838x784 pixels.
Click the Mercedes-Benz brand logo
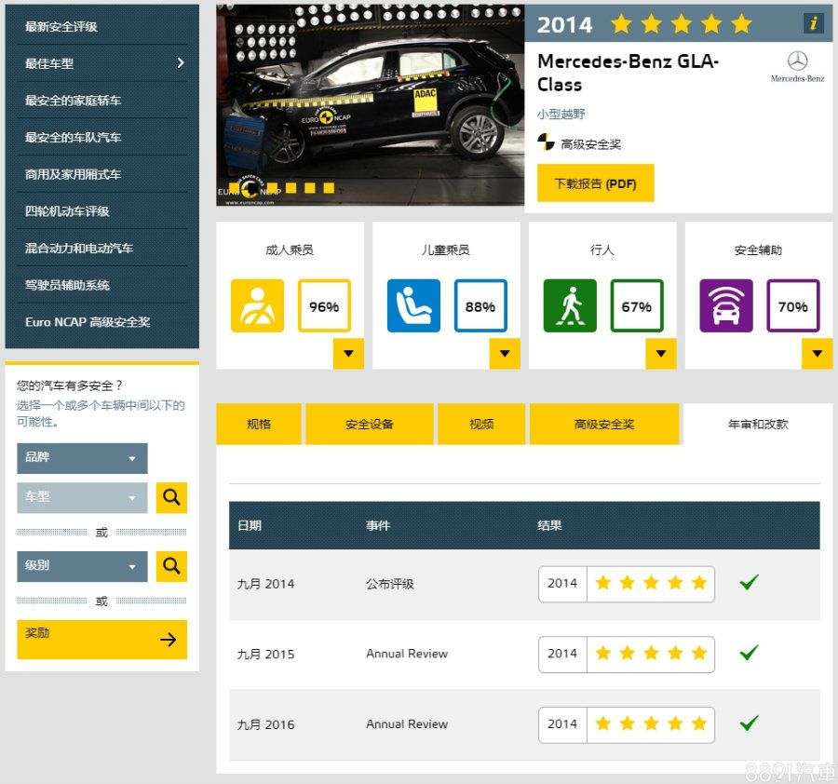[797, 67]
